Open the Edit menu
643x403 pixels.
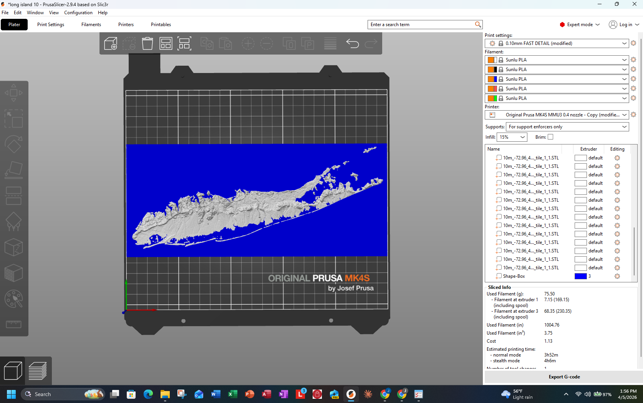tap(18, 13)
